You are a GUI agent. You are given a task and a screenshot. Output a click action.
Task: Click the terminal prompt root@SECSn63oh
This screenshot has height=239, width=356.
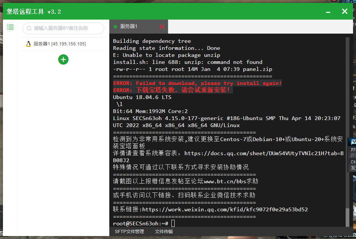[141, 223]
